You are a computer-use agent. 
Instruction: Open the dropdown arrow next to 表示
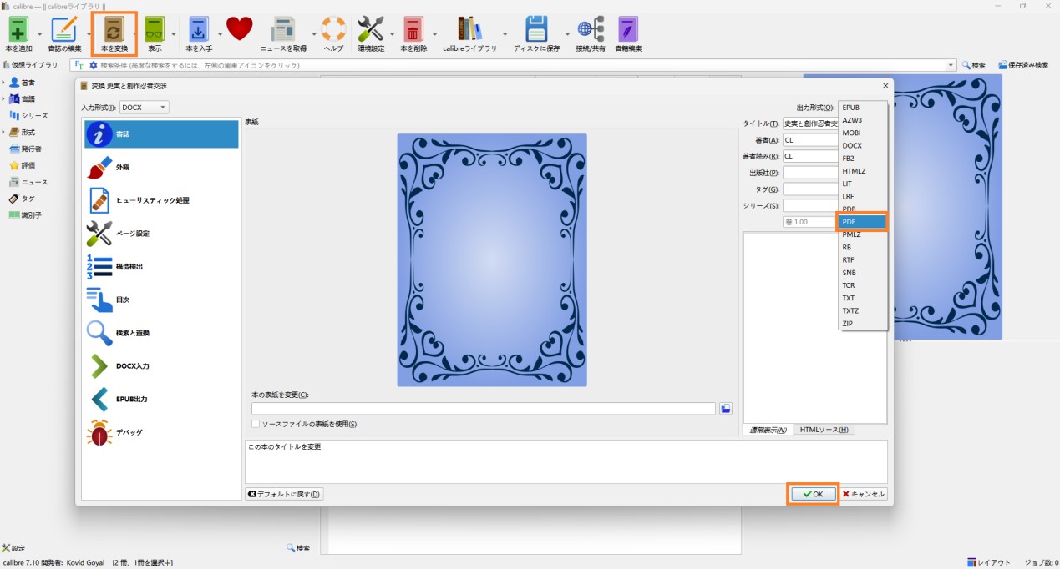click(174, 34)
